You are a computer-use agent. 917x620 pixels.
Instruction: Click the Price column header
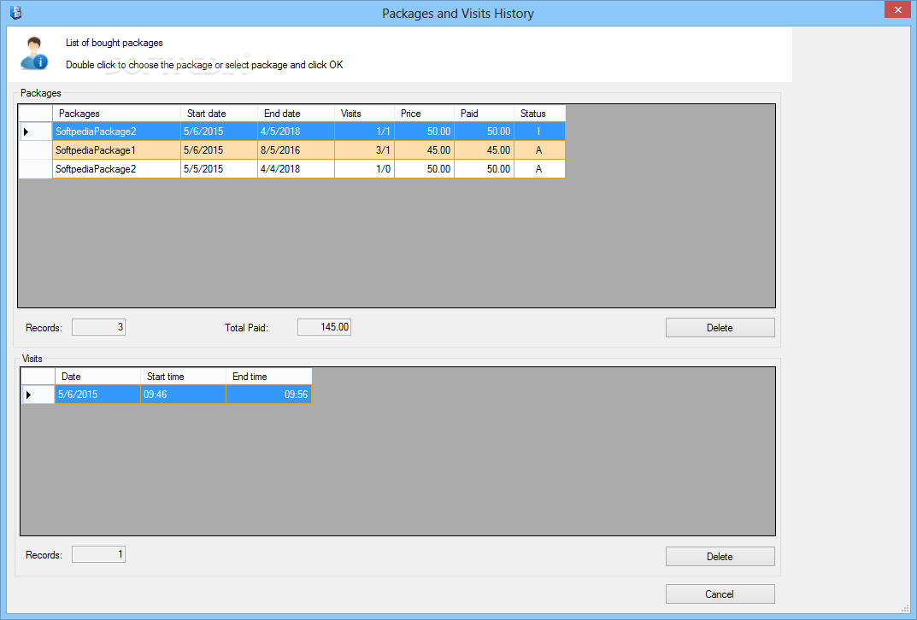click(425, 114)
